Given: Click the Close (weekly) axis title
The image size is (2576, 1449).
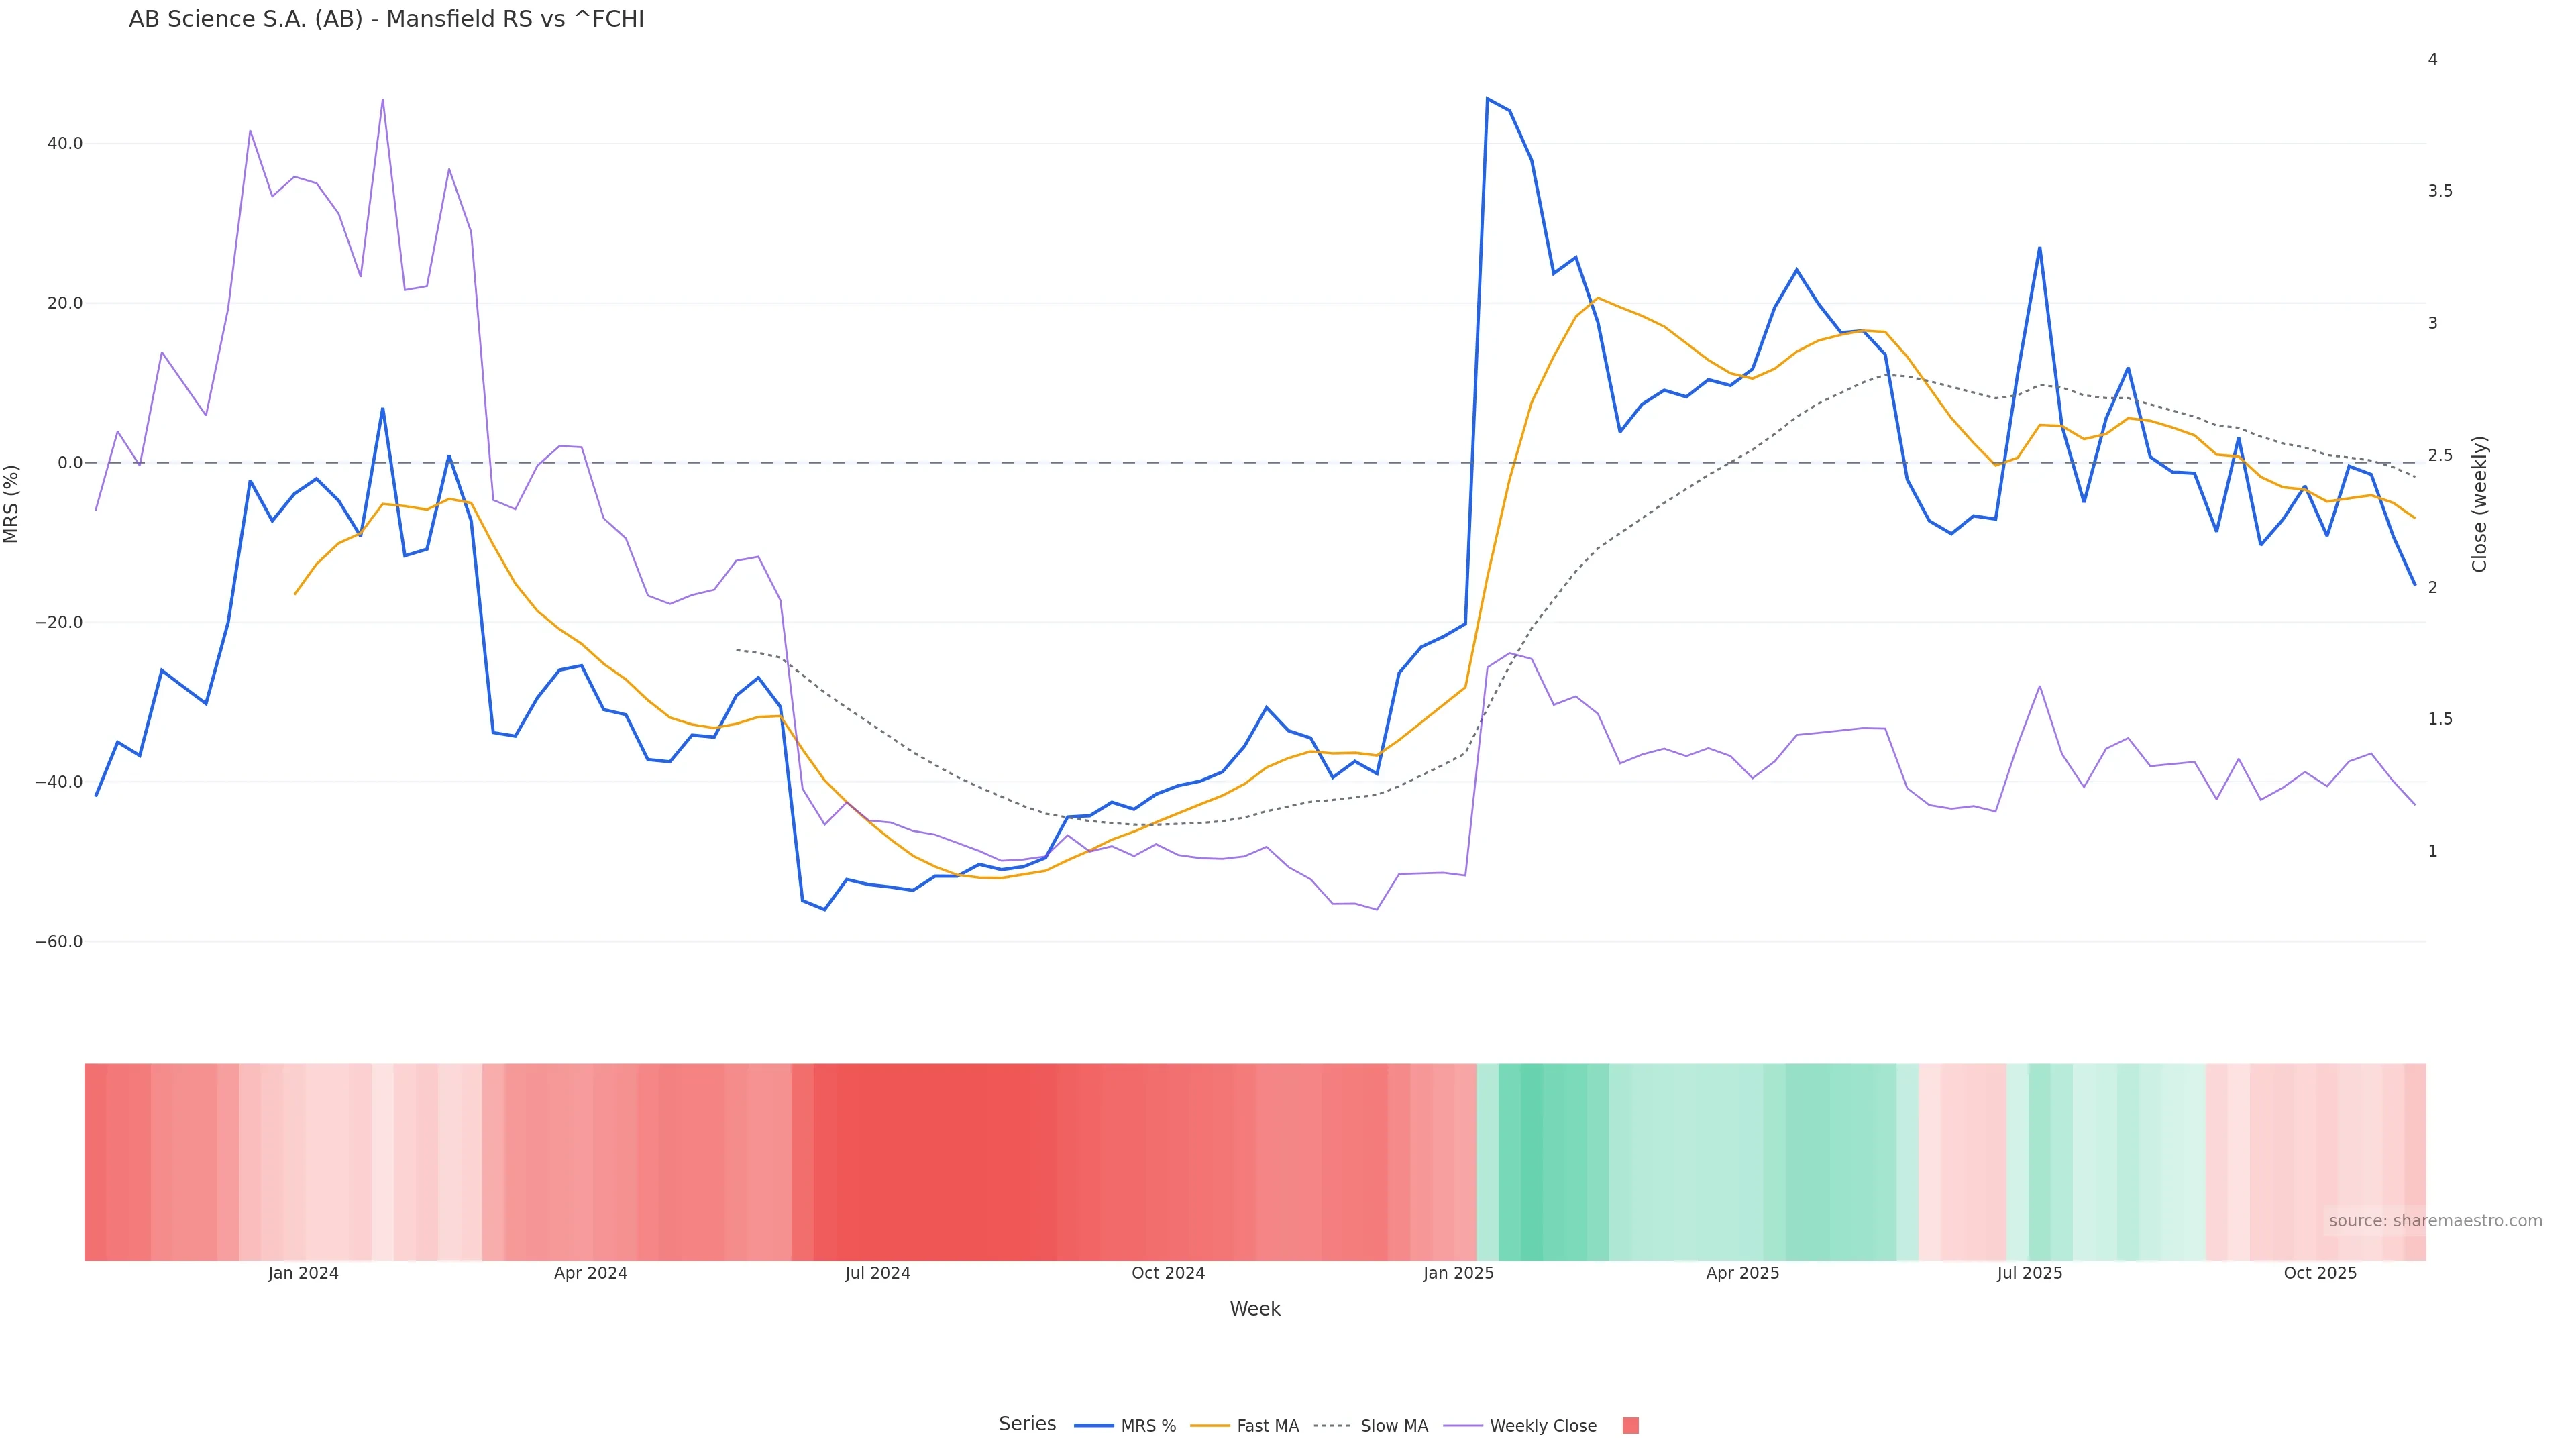Looking at the screenshot, I should click(x=2479, y=504).
